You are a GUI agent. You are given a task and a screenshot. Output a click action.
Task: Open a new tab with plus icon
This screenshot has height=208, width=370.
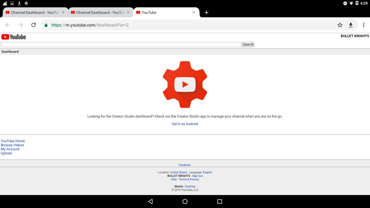[207, 12]
